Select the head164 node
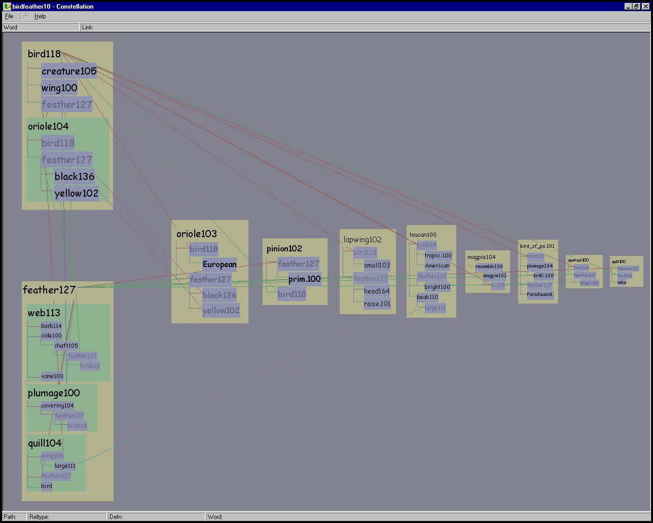653x523 pixels. pos(377,291)
